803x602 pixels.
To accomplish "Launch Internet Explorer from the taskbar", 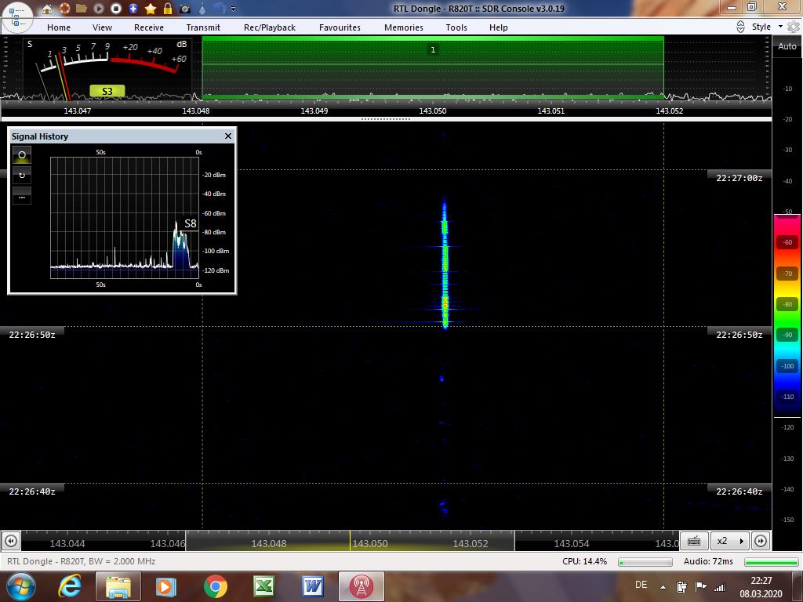I will pyautogui.click(x=70, y=586).
